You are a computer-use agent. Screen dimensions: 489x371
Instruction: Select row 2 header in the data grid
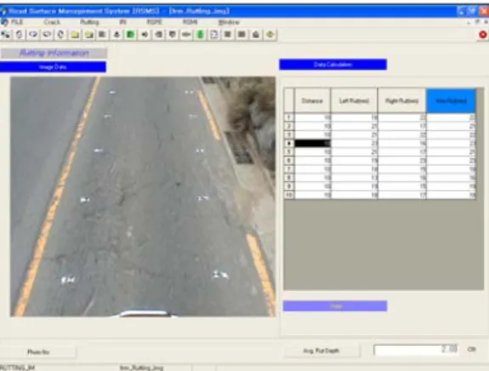(x=289, y=126)
